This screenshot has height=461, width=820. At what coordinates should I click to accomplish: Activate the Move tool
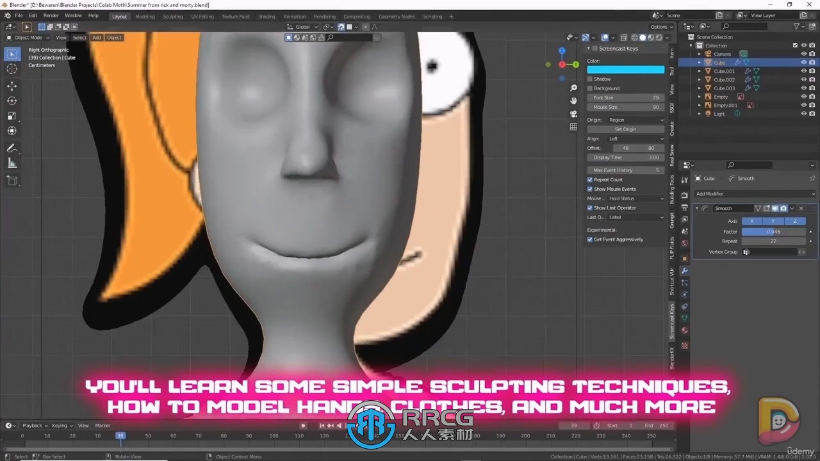pyautogui.click(x=12, y=86)
